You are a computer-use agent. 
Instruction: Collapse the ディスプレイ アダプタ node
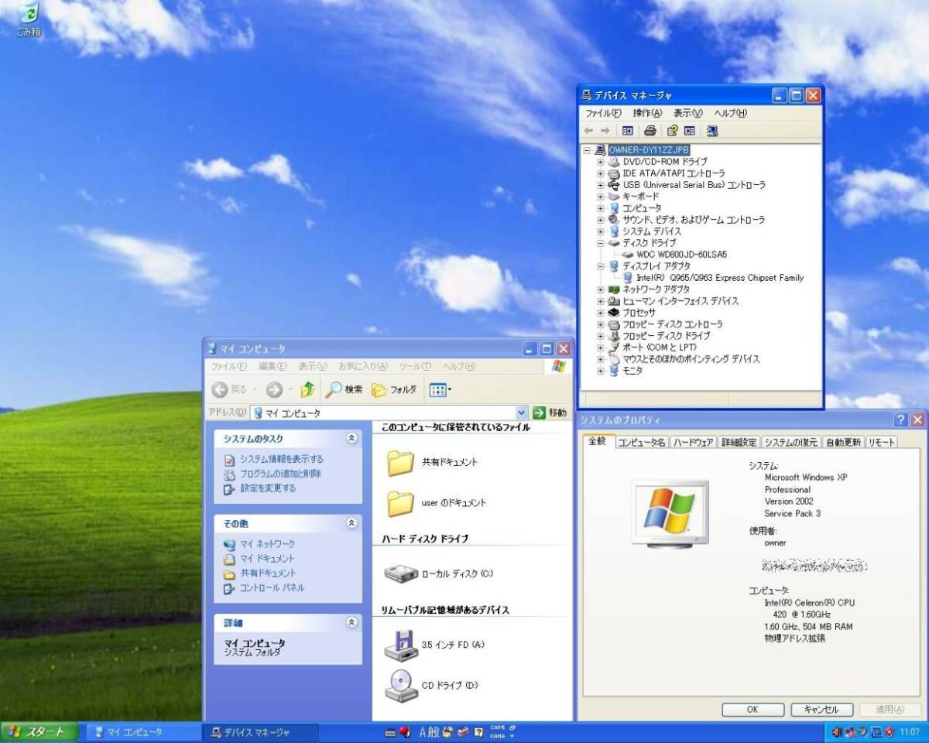coord(601,266)
